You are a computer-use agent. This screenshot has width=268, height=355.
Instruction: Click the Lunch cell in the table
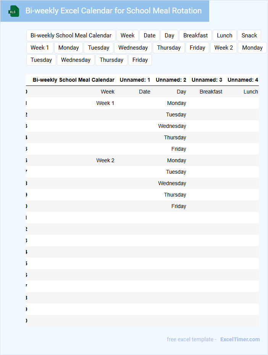click(250, 92)
